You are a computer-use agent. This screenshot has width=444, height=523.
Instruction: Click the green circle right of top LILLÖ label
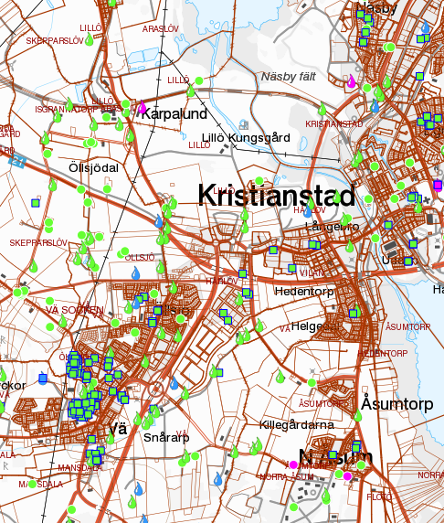199,80
